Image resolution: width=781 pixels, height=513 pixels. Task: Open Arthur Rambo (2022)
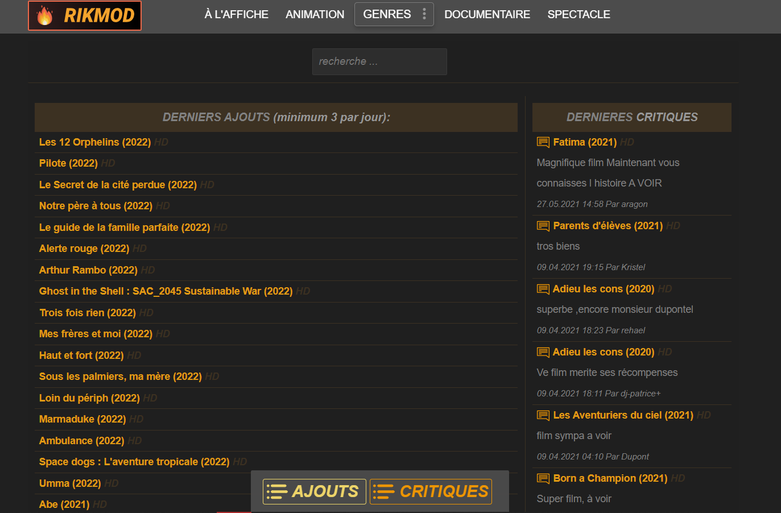pos(88,270)
